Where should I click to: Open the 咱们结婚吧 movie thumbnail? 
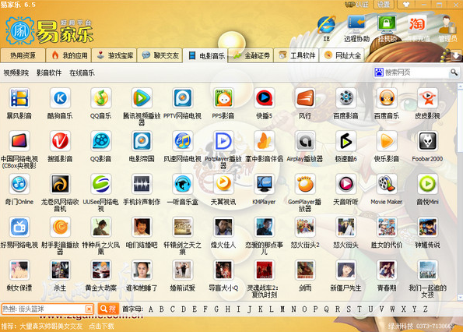coord(142,227)
